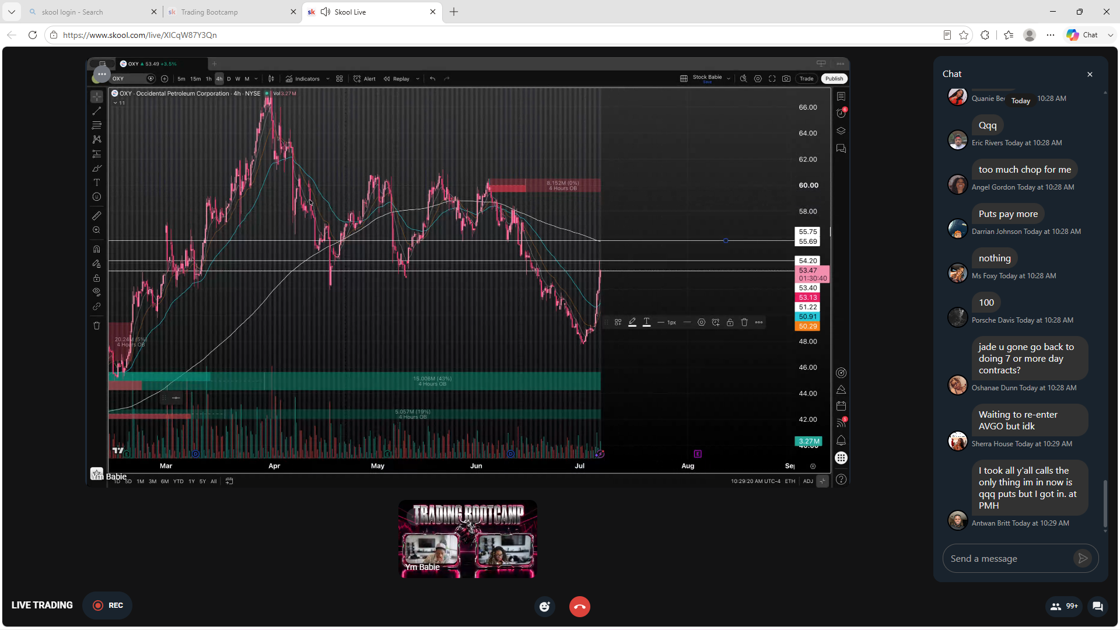Open notifications bell on chart right sidebar
This screenshot has width=1120, height=630.
click(x=841, y=440)
